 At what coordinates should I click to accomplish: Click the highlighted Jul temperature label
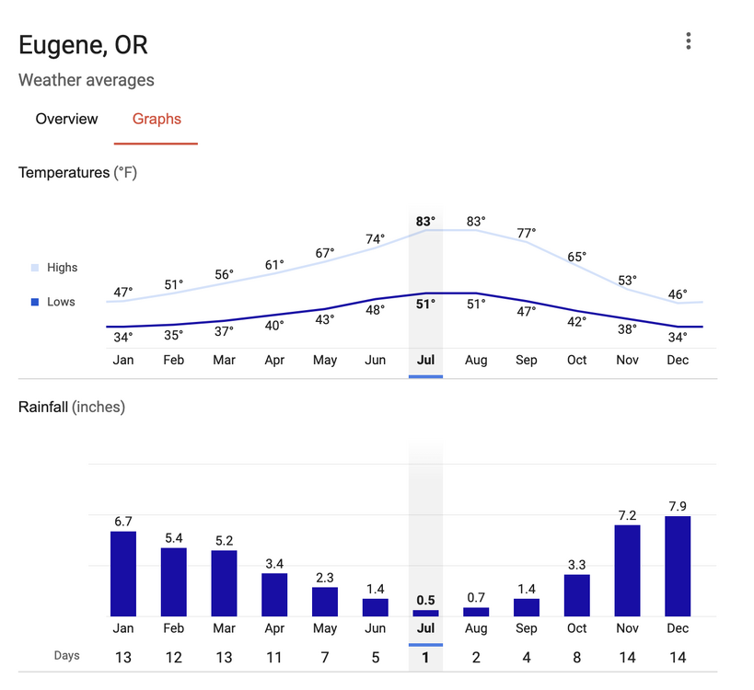click(x=425, y=360)
